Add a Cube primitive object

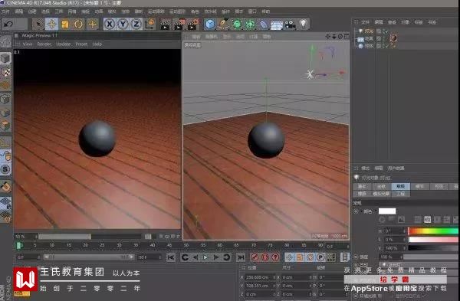coord(210,24)
